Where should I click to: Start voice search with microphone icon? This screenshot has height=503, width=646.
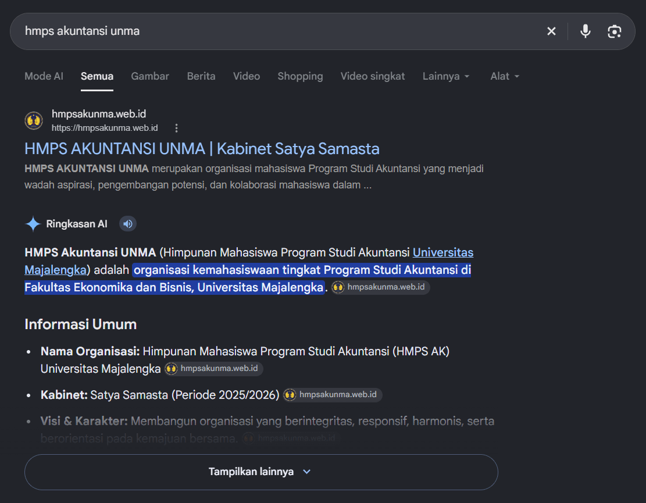(585, 31)
